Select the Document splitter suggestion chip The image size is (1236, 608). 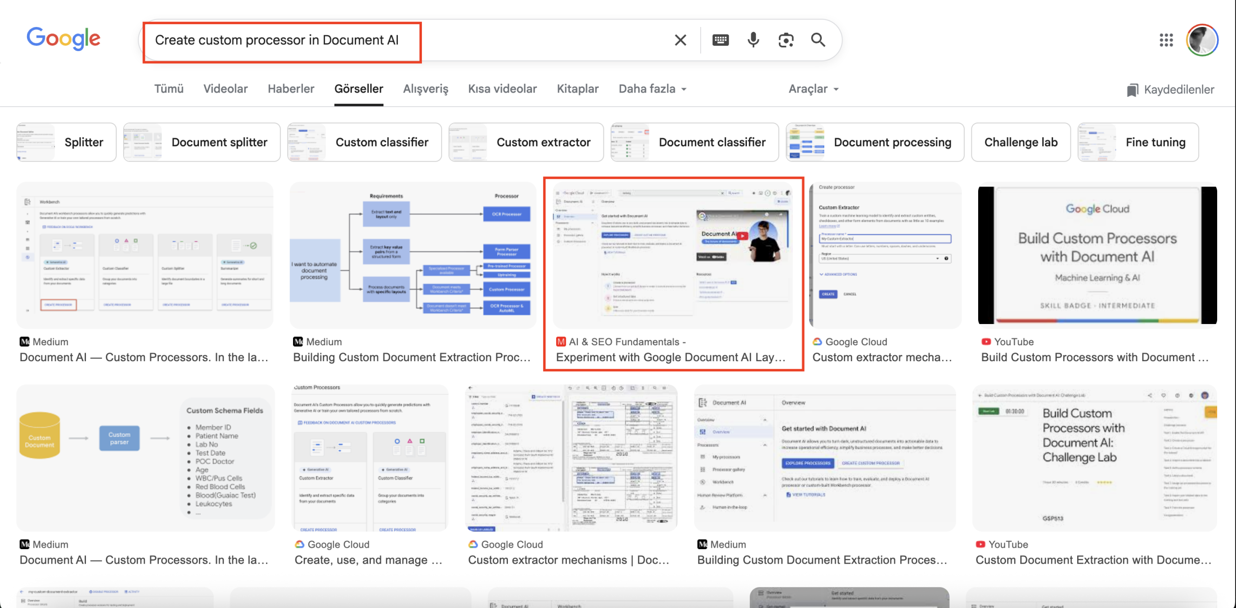pyautogui.click(x=201, y=142)
